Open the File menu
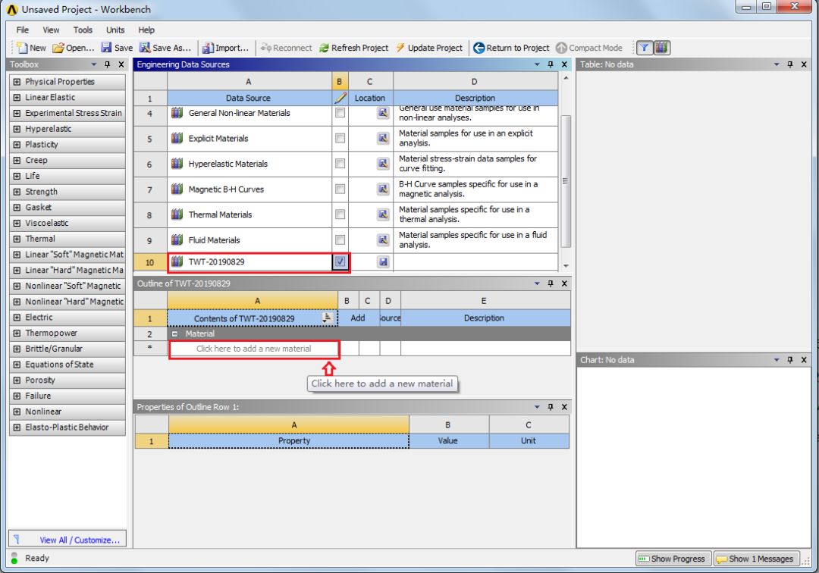819x573 pixels. click(x=23, y=30)
